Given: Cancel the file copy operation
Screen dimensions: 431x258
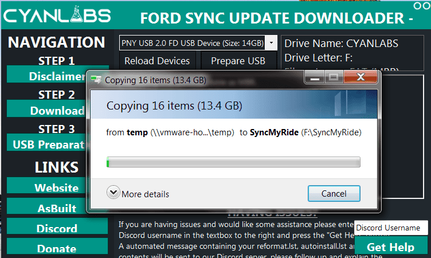Looking at the screenshot, I should [334, 193].
